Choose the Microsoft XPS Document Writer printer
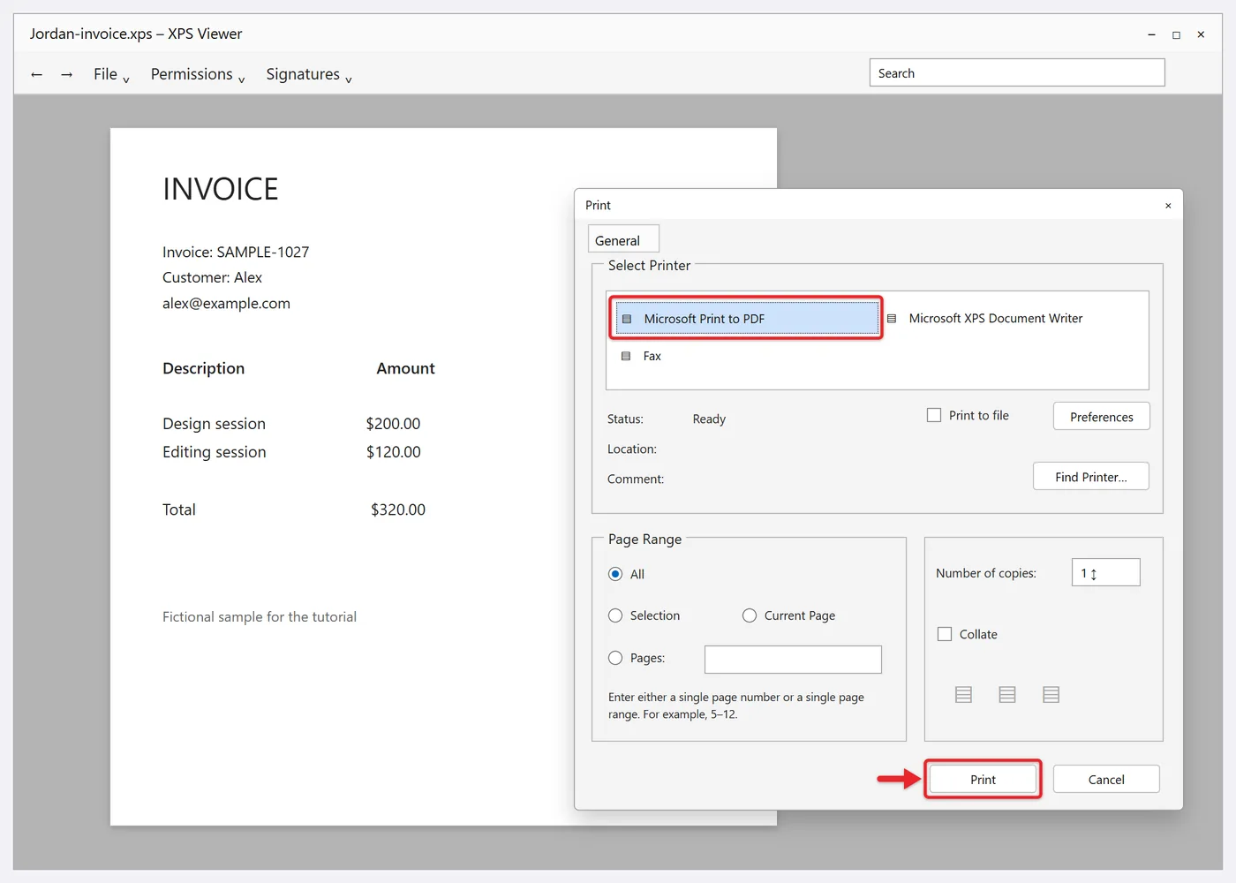This screenshot has height=883, width=1236. (x=984, y=318)
